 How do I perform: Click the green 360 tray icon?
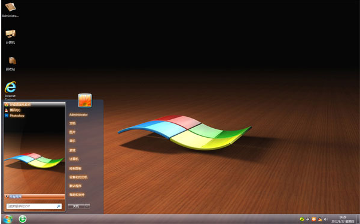pos(302,219)
